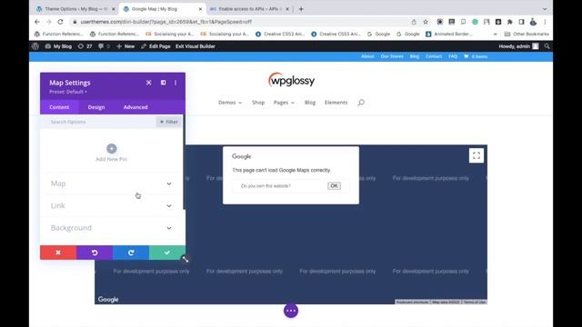Open the Chrome three-dot menu

pyautogui.click(x=545, y=22)
